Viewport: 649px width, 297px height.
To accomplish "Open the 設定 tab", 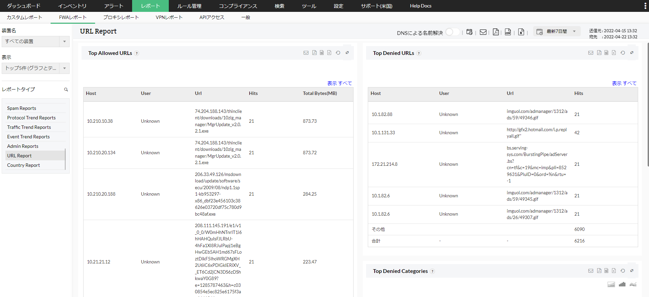I will [339, 6].
